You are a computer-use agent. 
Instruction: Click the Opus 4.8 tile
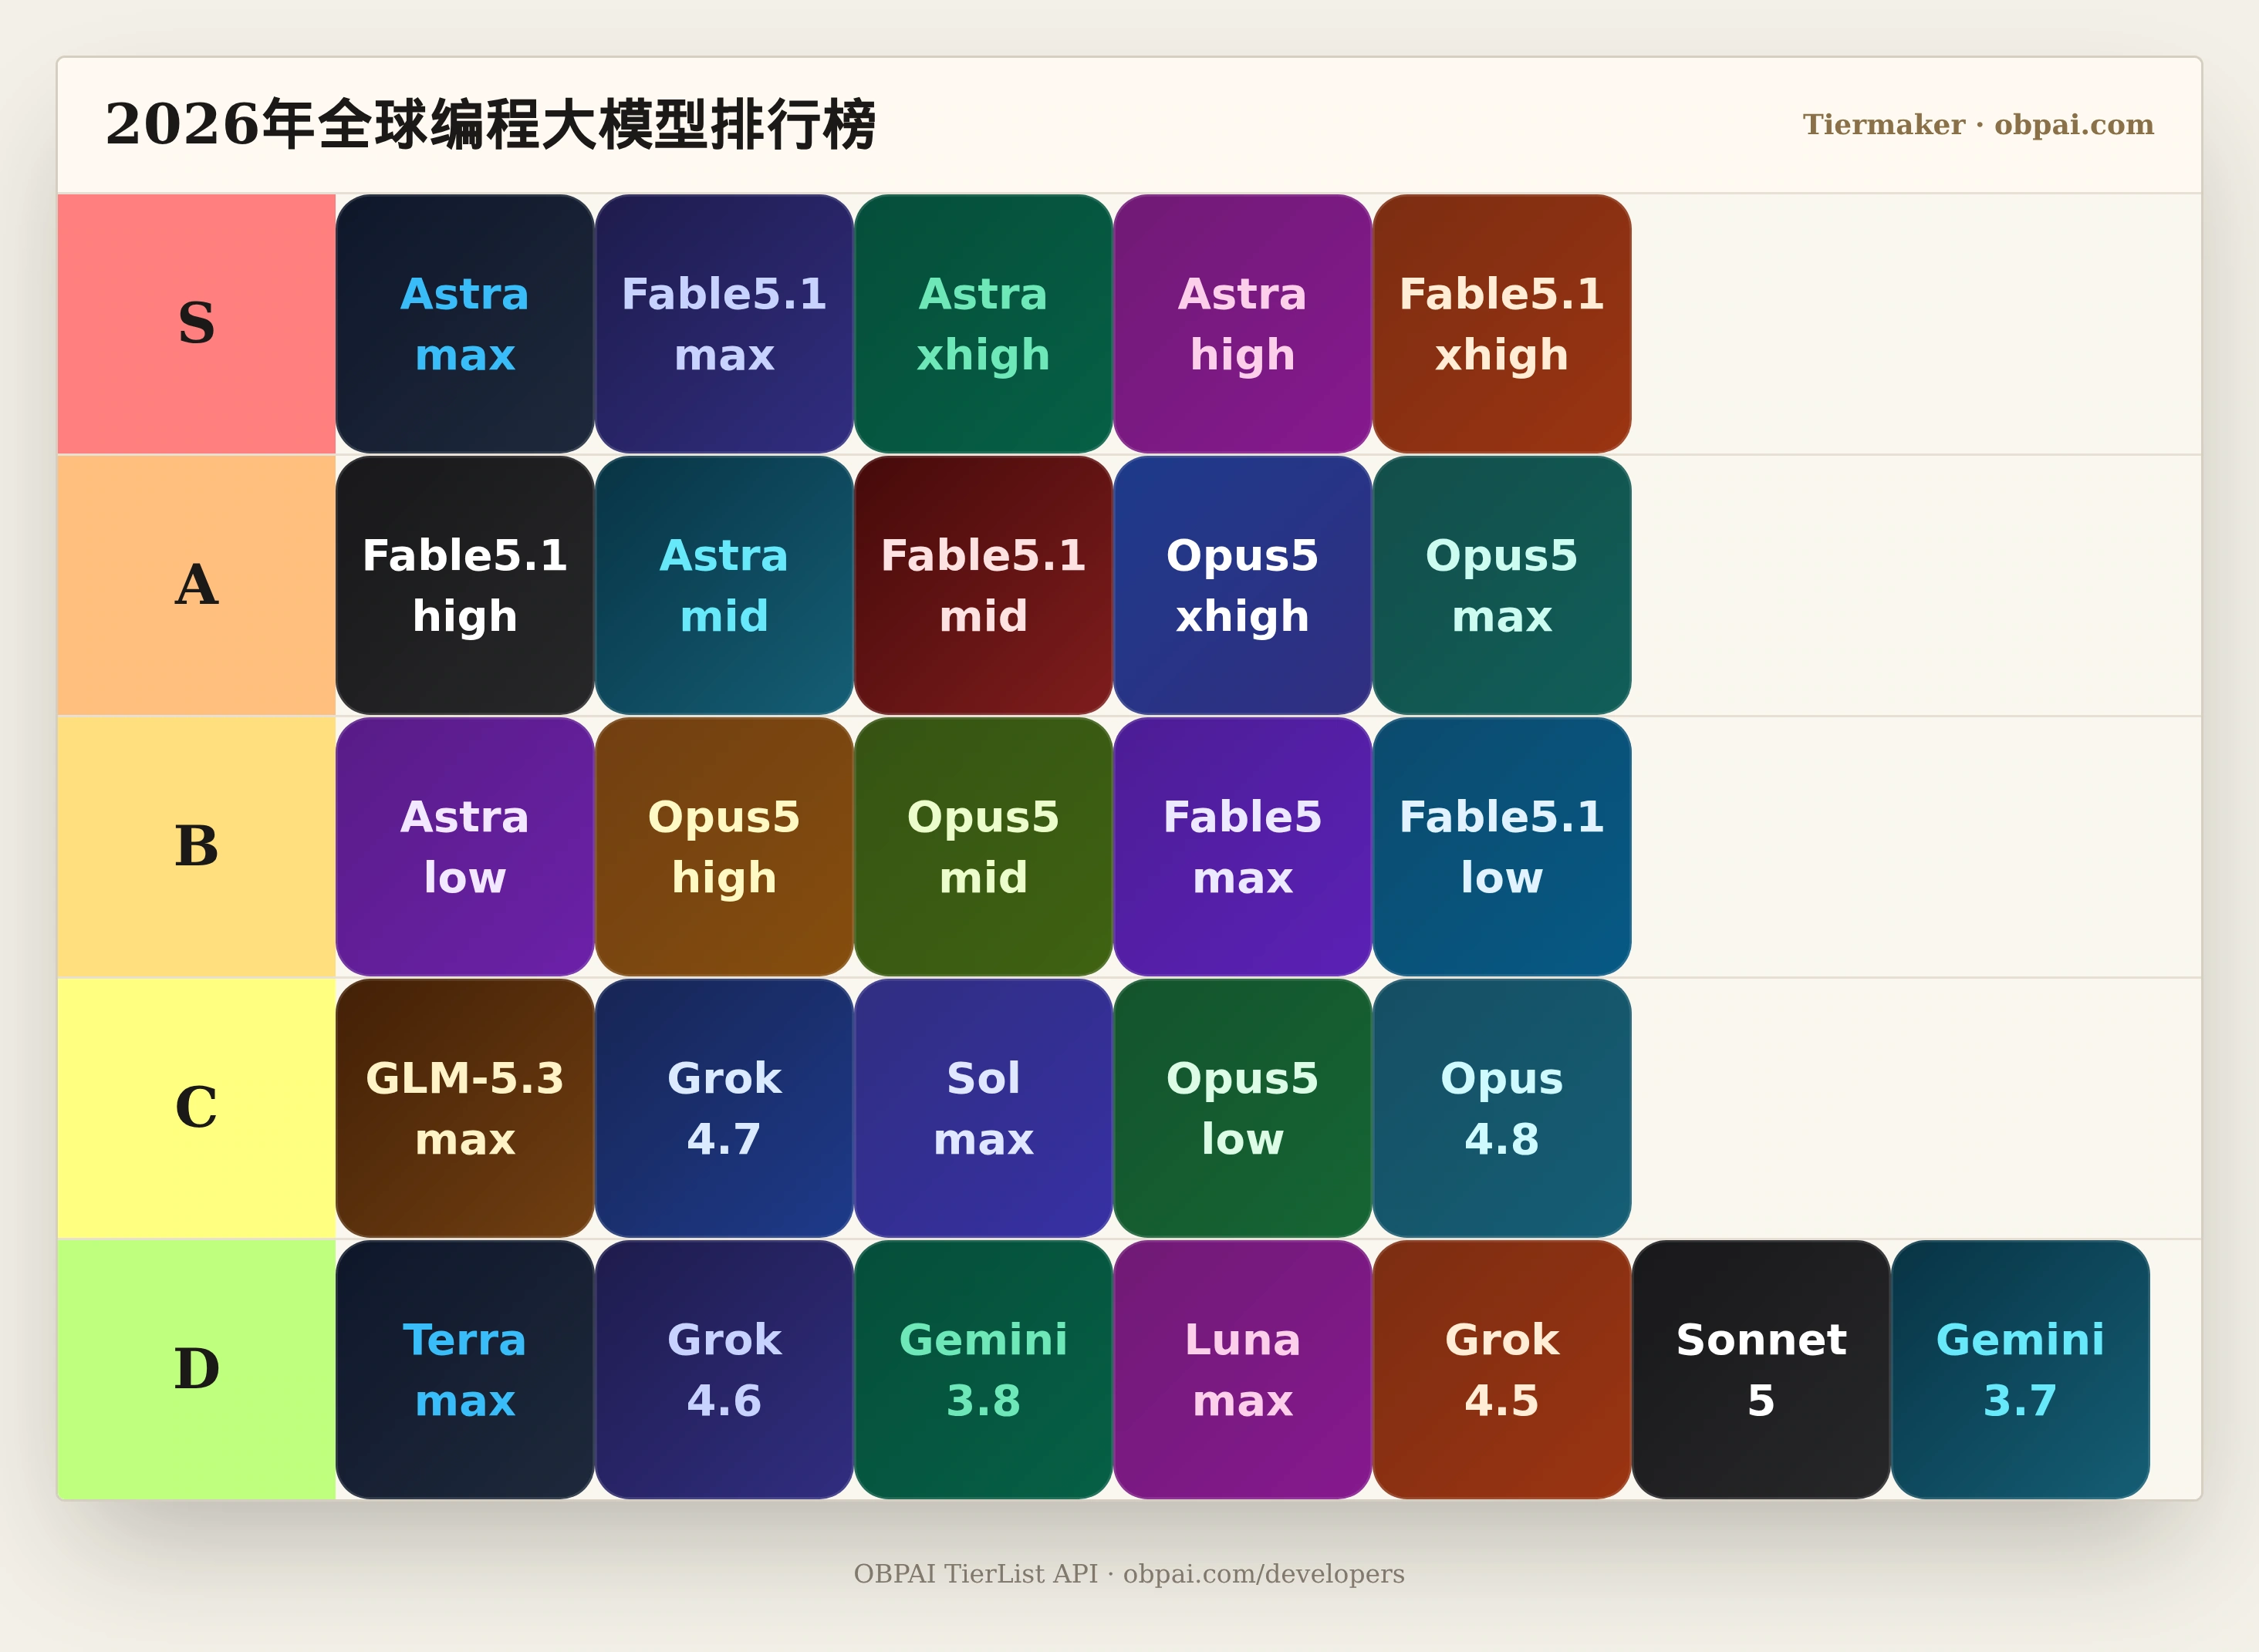[x=1501, y=1108]
